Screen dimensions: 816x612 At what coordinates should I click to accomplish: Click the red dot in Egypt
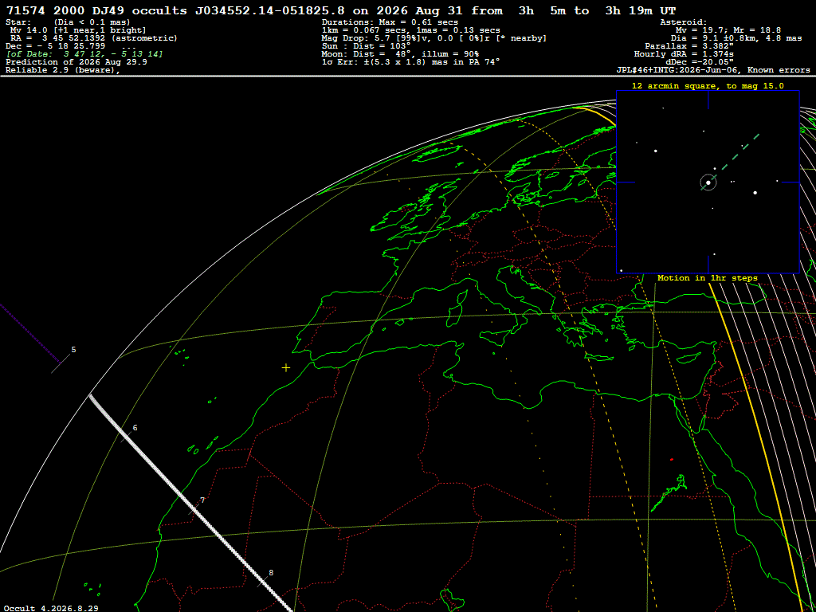coord(672,460)
